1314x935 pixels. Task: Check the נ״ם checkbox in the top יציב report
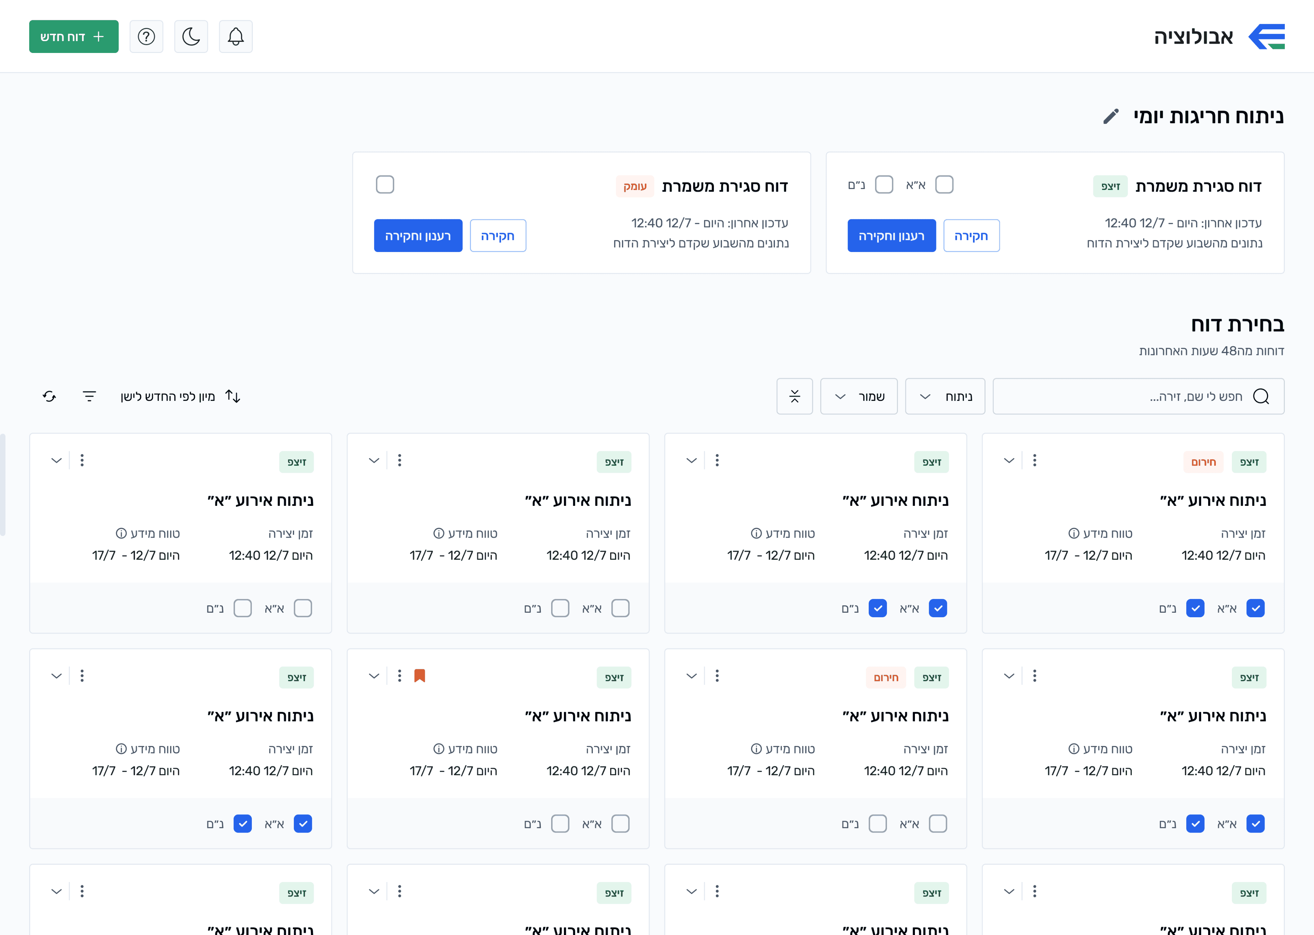coord(884,185)
